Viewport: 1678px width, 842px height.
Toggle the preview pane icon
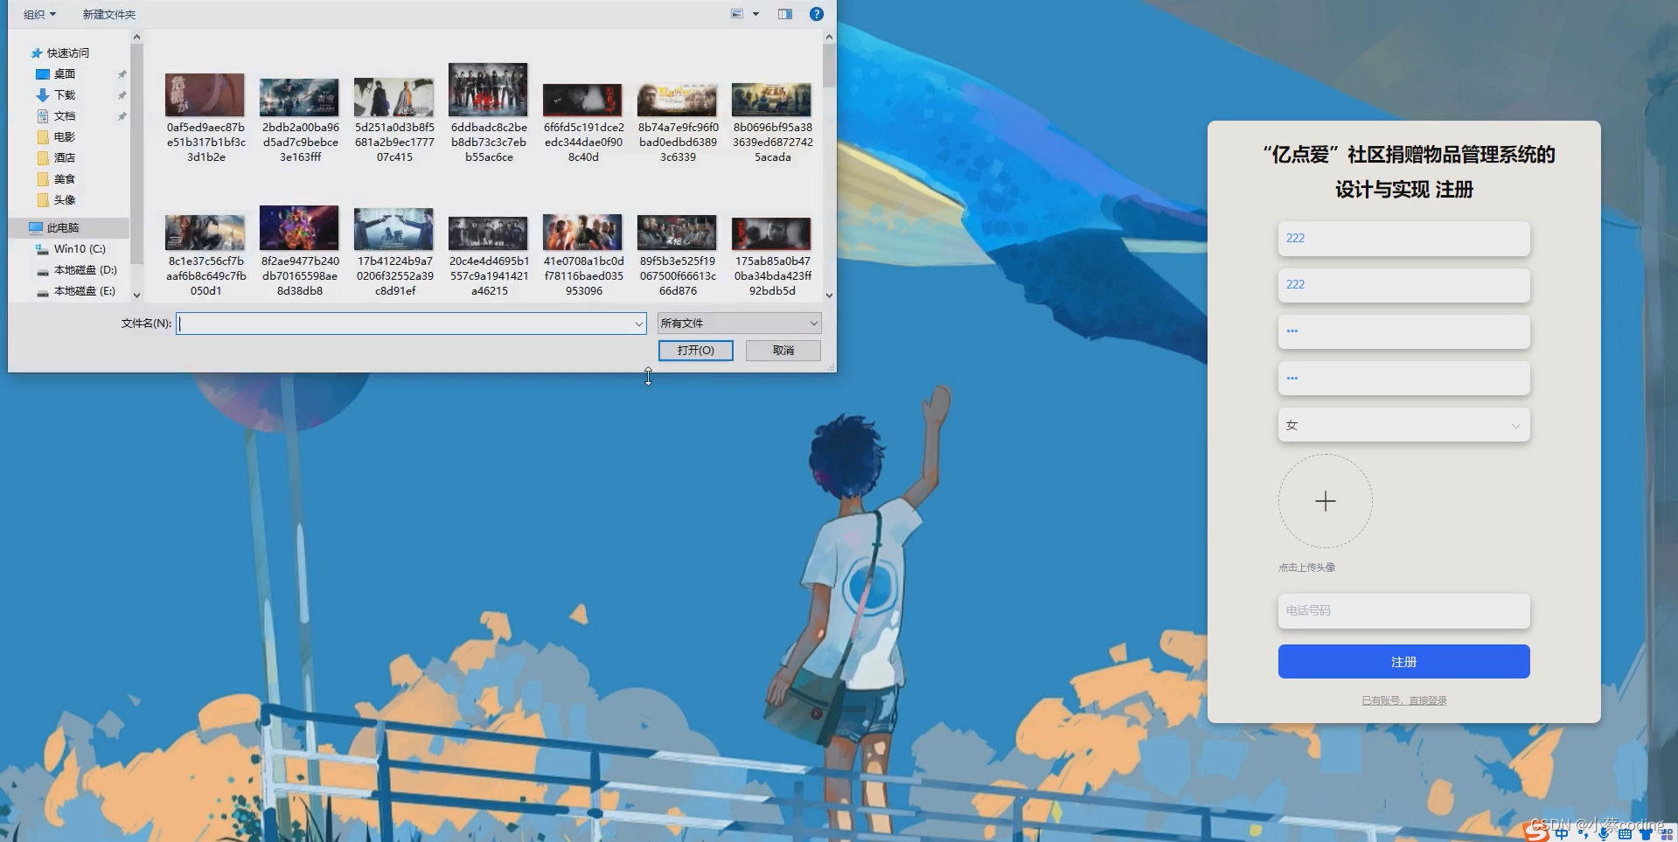(x=785, y=14)
